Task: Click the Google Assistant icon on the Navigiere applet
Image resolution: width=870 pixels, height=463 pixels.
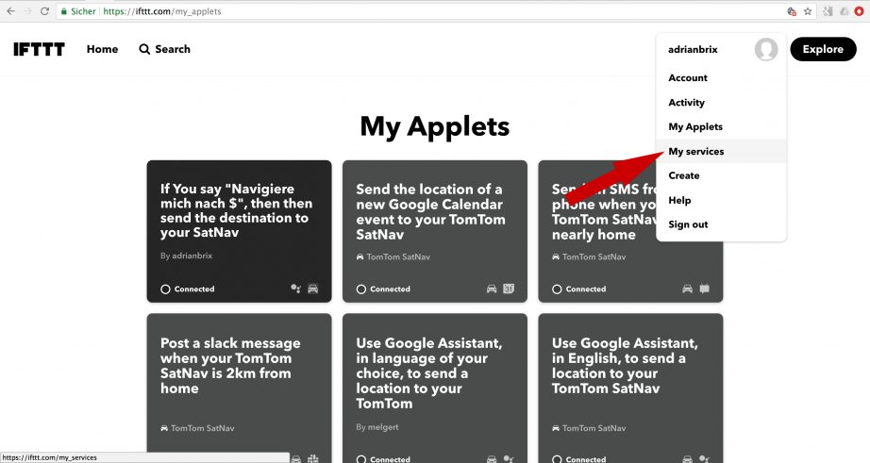Action: pos(295,289)
